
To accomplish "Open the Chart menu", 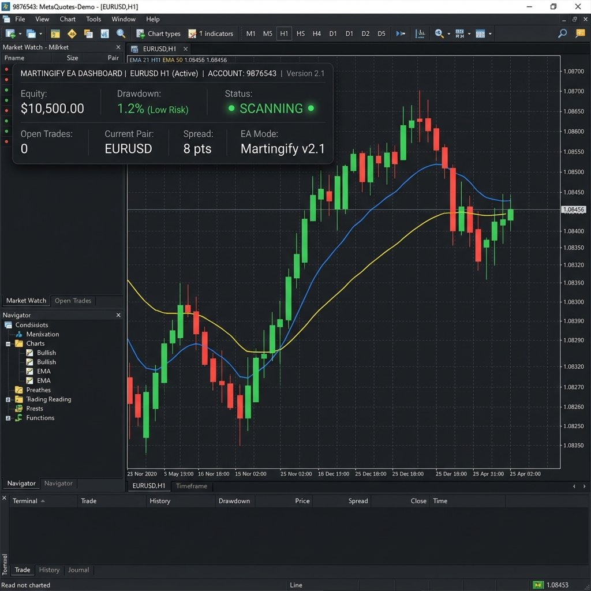I will [68, 19].
